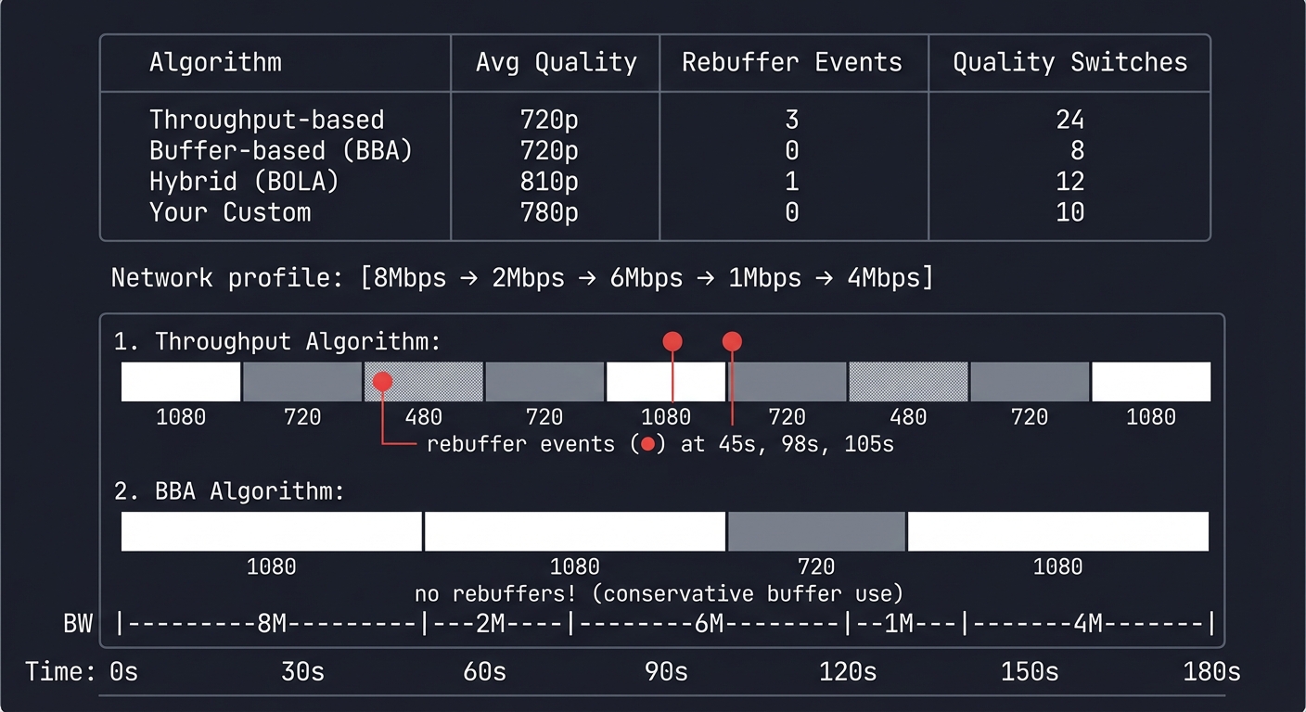Image resolution: width=1306 pixels, height=712 pixels.
Task: Select the 480 hatched segment in Throughput row
Action: (422, 381)
